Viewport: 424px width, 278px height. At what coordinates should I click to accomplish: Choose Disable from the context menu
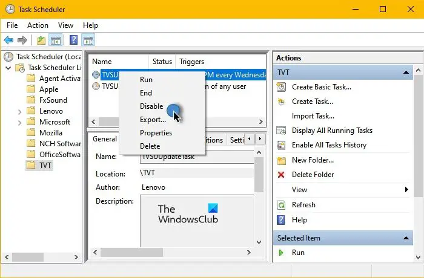[x=162, y=106]
